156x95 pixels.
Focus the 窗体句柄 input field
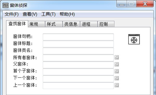[78, 37]
